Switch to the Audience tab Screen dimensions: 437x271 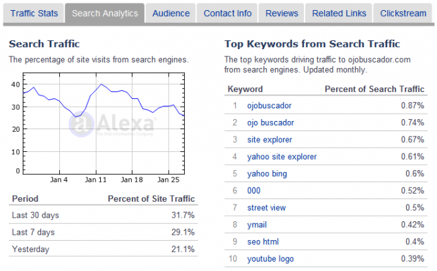click(171, 13)
